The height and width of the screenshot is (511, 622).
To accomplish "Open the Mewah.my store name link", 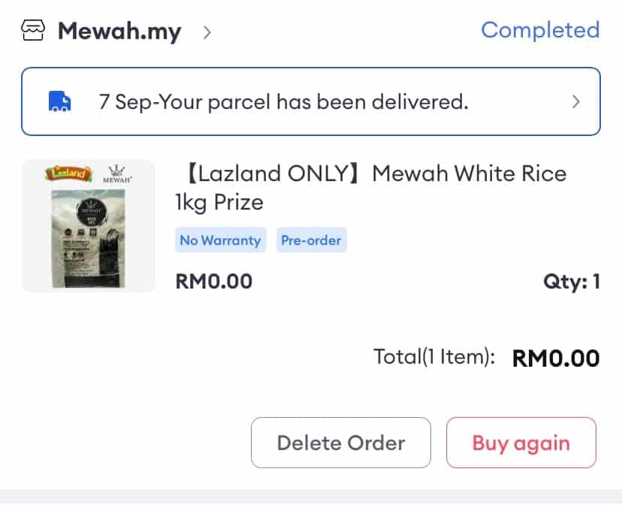I will [x=119, y=32].
